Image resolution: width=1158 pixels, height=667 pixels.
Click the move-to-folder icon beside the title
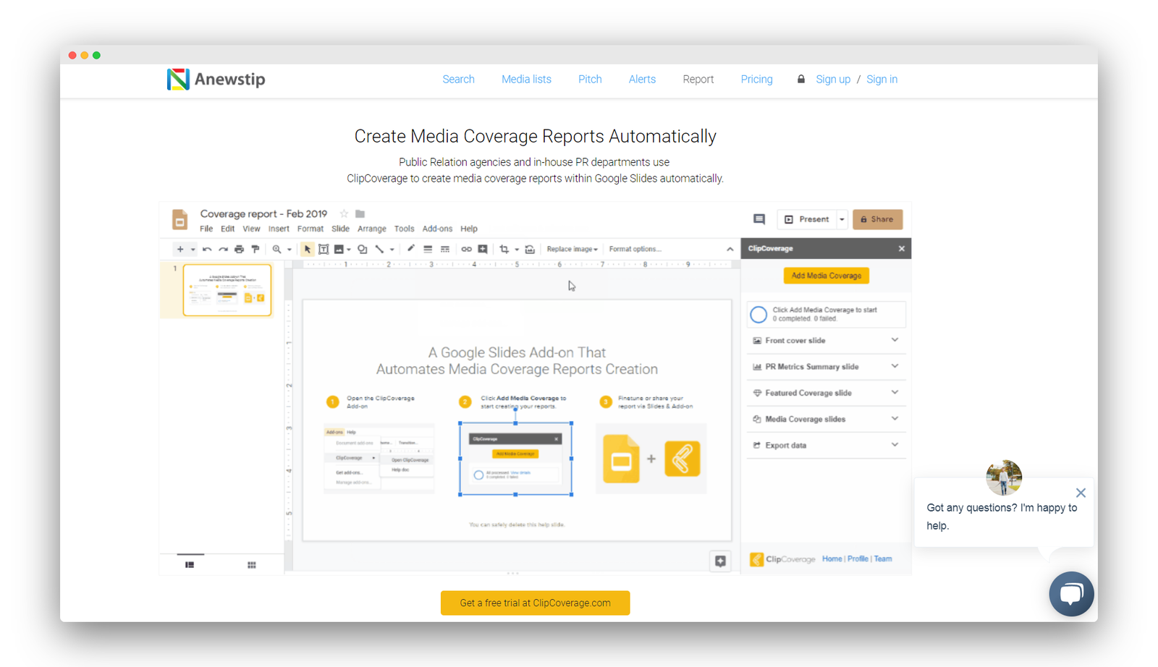(360, 214)
